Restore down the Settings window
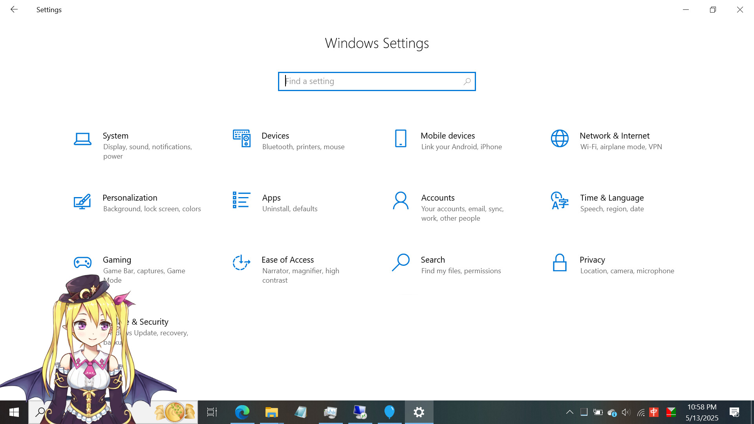The image size is (754, 424). (713, 9)
